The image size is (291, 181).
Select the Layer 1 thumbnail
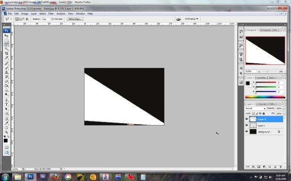coord(253,125)
